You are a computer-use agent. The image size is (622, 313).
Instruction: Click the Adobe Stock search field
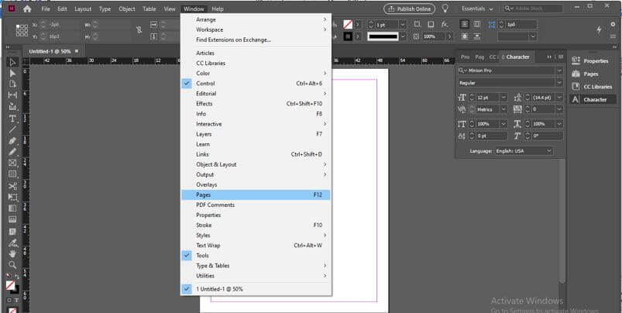(533, 9)
